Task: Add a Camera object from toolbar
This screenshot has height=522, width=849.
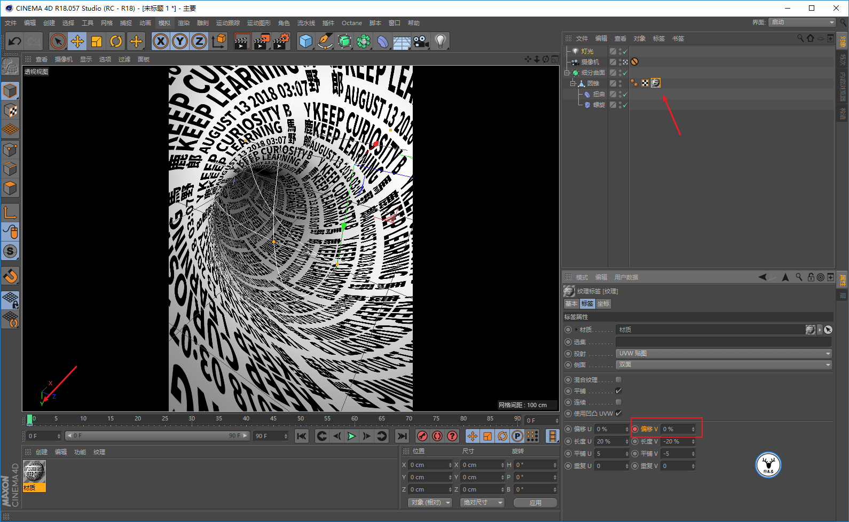Action: click(x=421, y=41)
